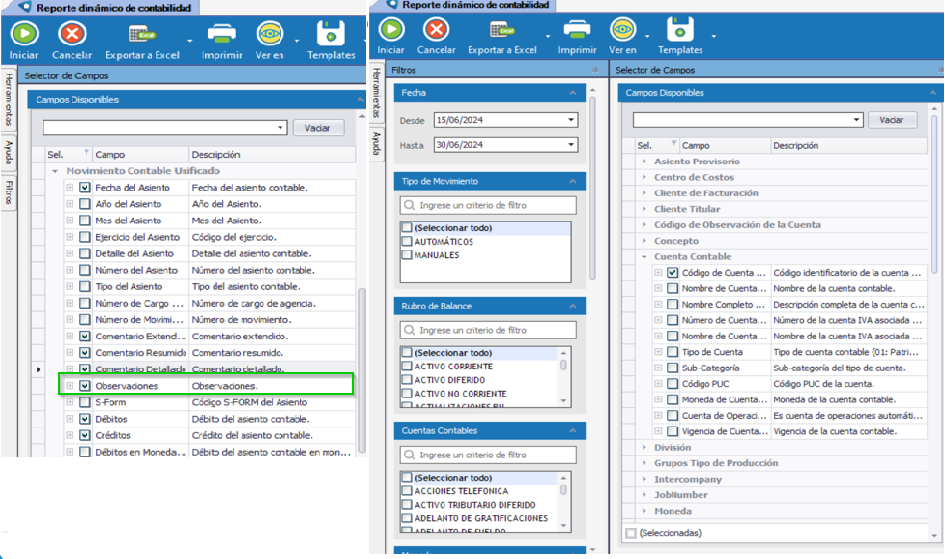Open Herramientas side tab in left window
The image size is (945, 559).
point(9,100)
